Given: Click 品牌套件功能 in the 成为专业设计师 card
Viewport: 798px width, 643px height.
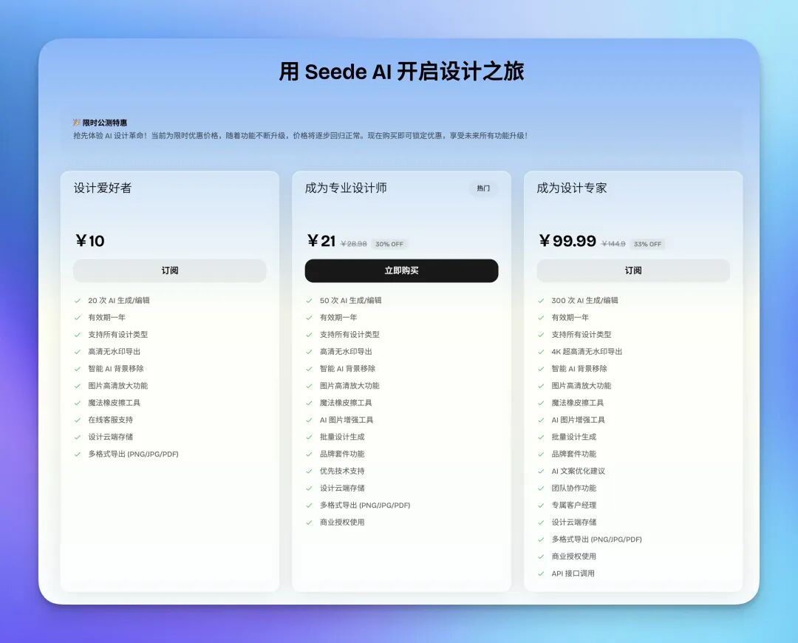Looking at the screenshot, I should click(x=342, y=454).
